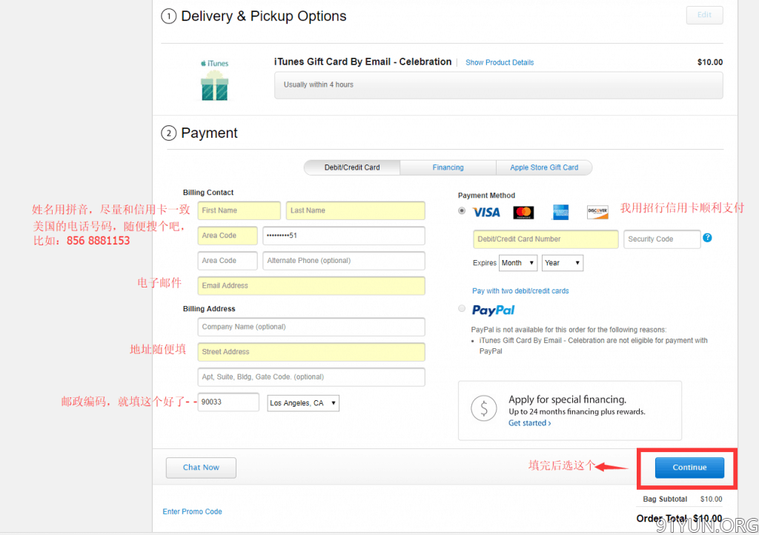Open the Show Product Details link
The height and width of the screenshot is (535, 759).
coord(500,62)
